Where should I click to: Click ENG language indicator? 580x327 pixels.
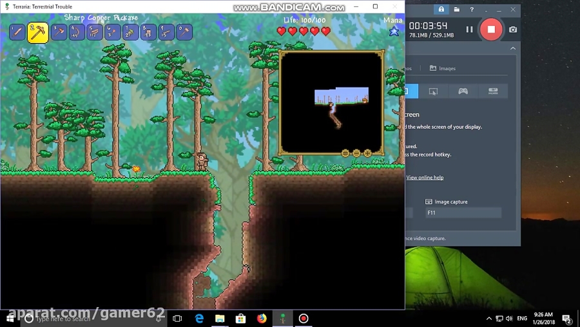522,319
